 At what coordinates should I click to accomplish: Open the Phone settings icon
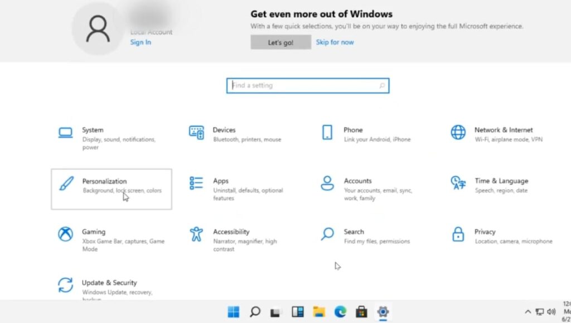coord(327,132)
